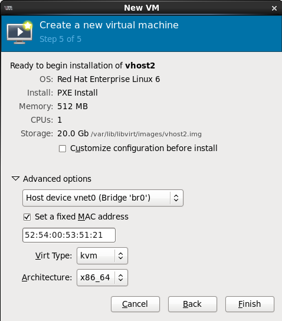Image resolution: width=282 pixels, height=321 pixels.
Task: Click the New VM window title
Action: (x=142, y=8)
